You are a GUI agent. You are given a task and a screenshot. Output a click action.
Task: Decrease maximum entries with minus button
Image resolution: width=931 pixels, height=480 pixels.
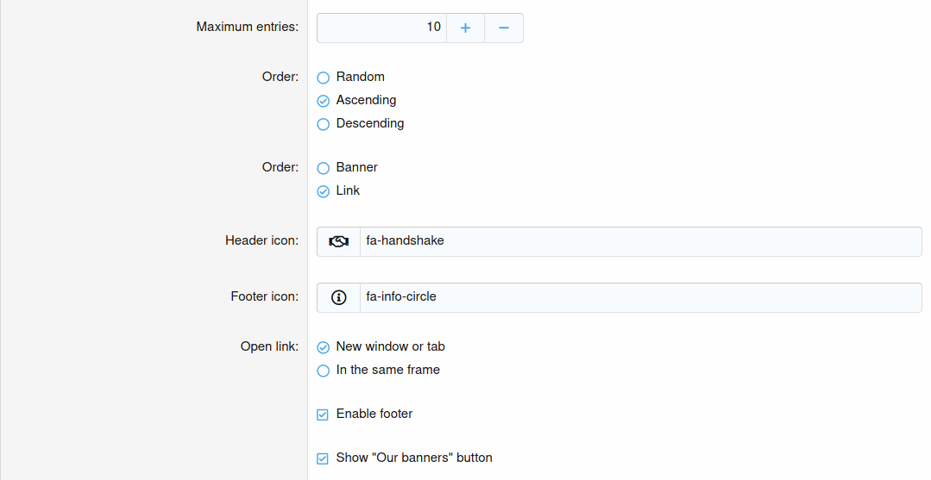click(504, 28)
